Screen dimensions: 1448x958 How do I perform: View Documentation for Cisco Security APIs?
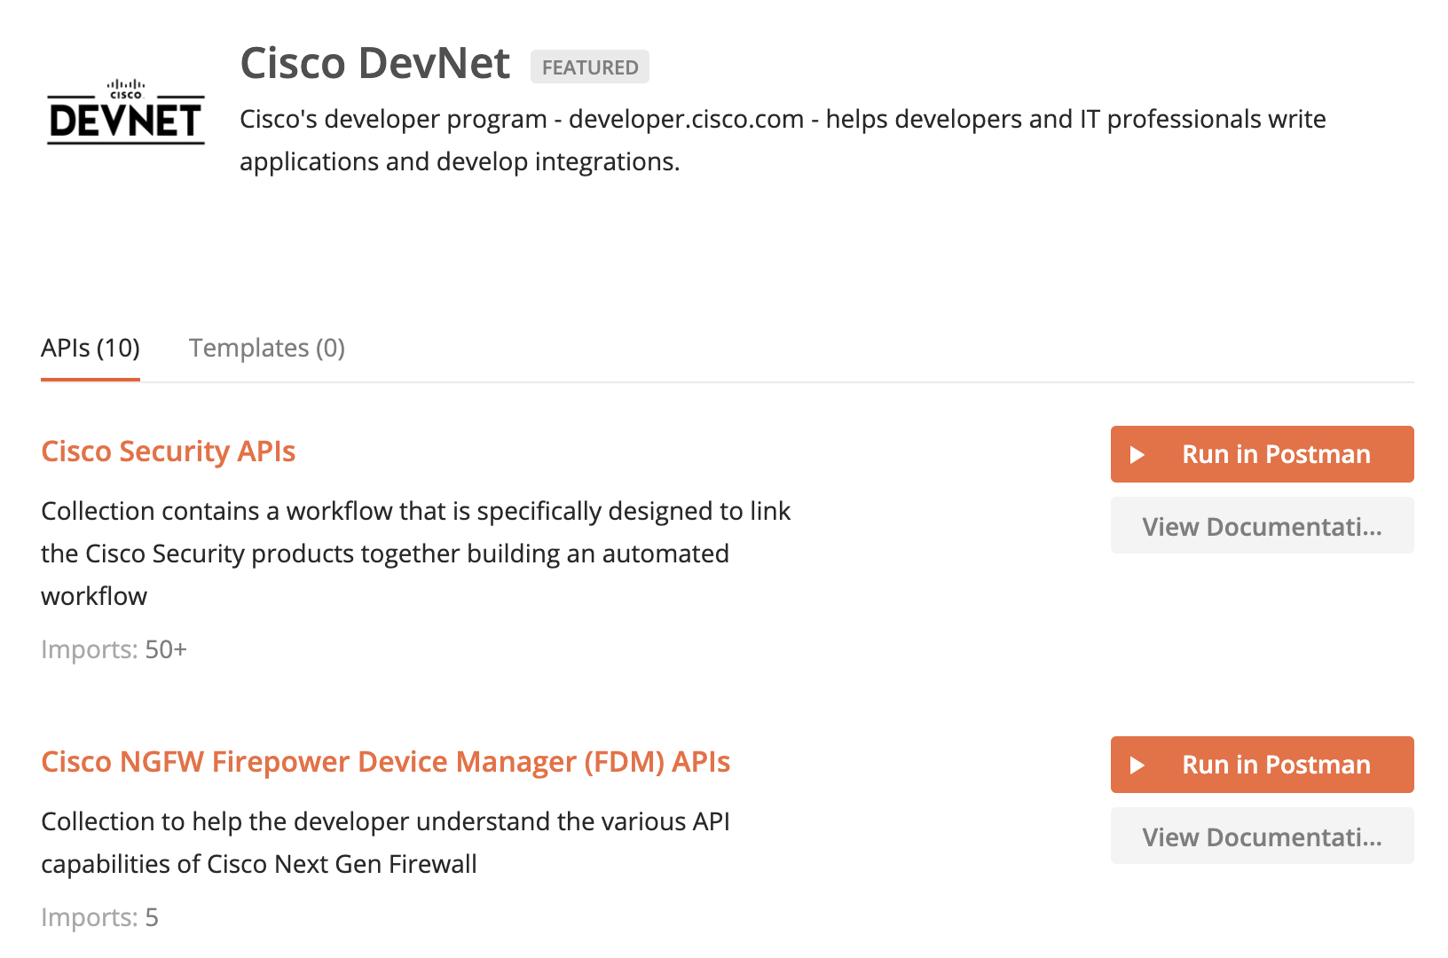1262,526
